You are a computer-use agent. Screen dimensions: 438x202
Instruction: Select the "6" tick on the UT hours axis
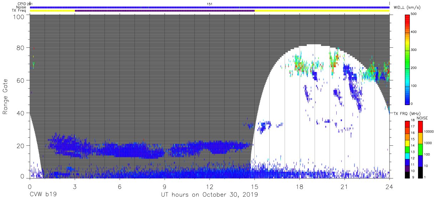tap(119, 187)
